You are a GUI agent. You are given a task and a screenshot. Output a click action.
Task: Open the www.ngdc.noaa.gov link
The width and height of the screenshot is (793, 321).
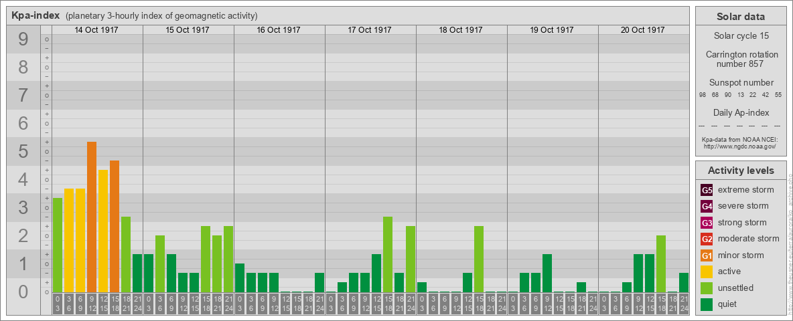739,146
